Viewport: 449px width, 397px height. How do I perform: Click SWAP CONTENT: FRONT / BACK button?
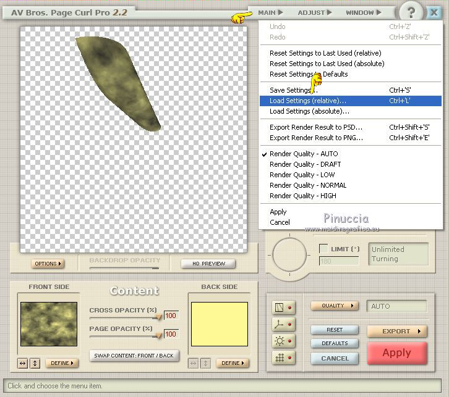[x=134, y=356]
